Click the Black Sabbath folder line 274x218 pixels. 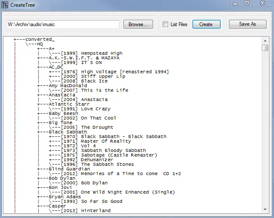coord(62,132)
